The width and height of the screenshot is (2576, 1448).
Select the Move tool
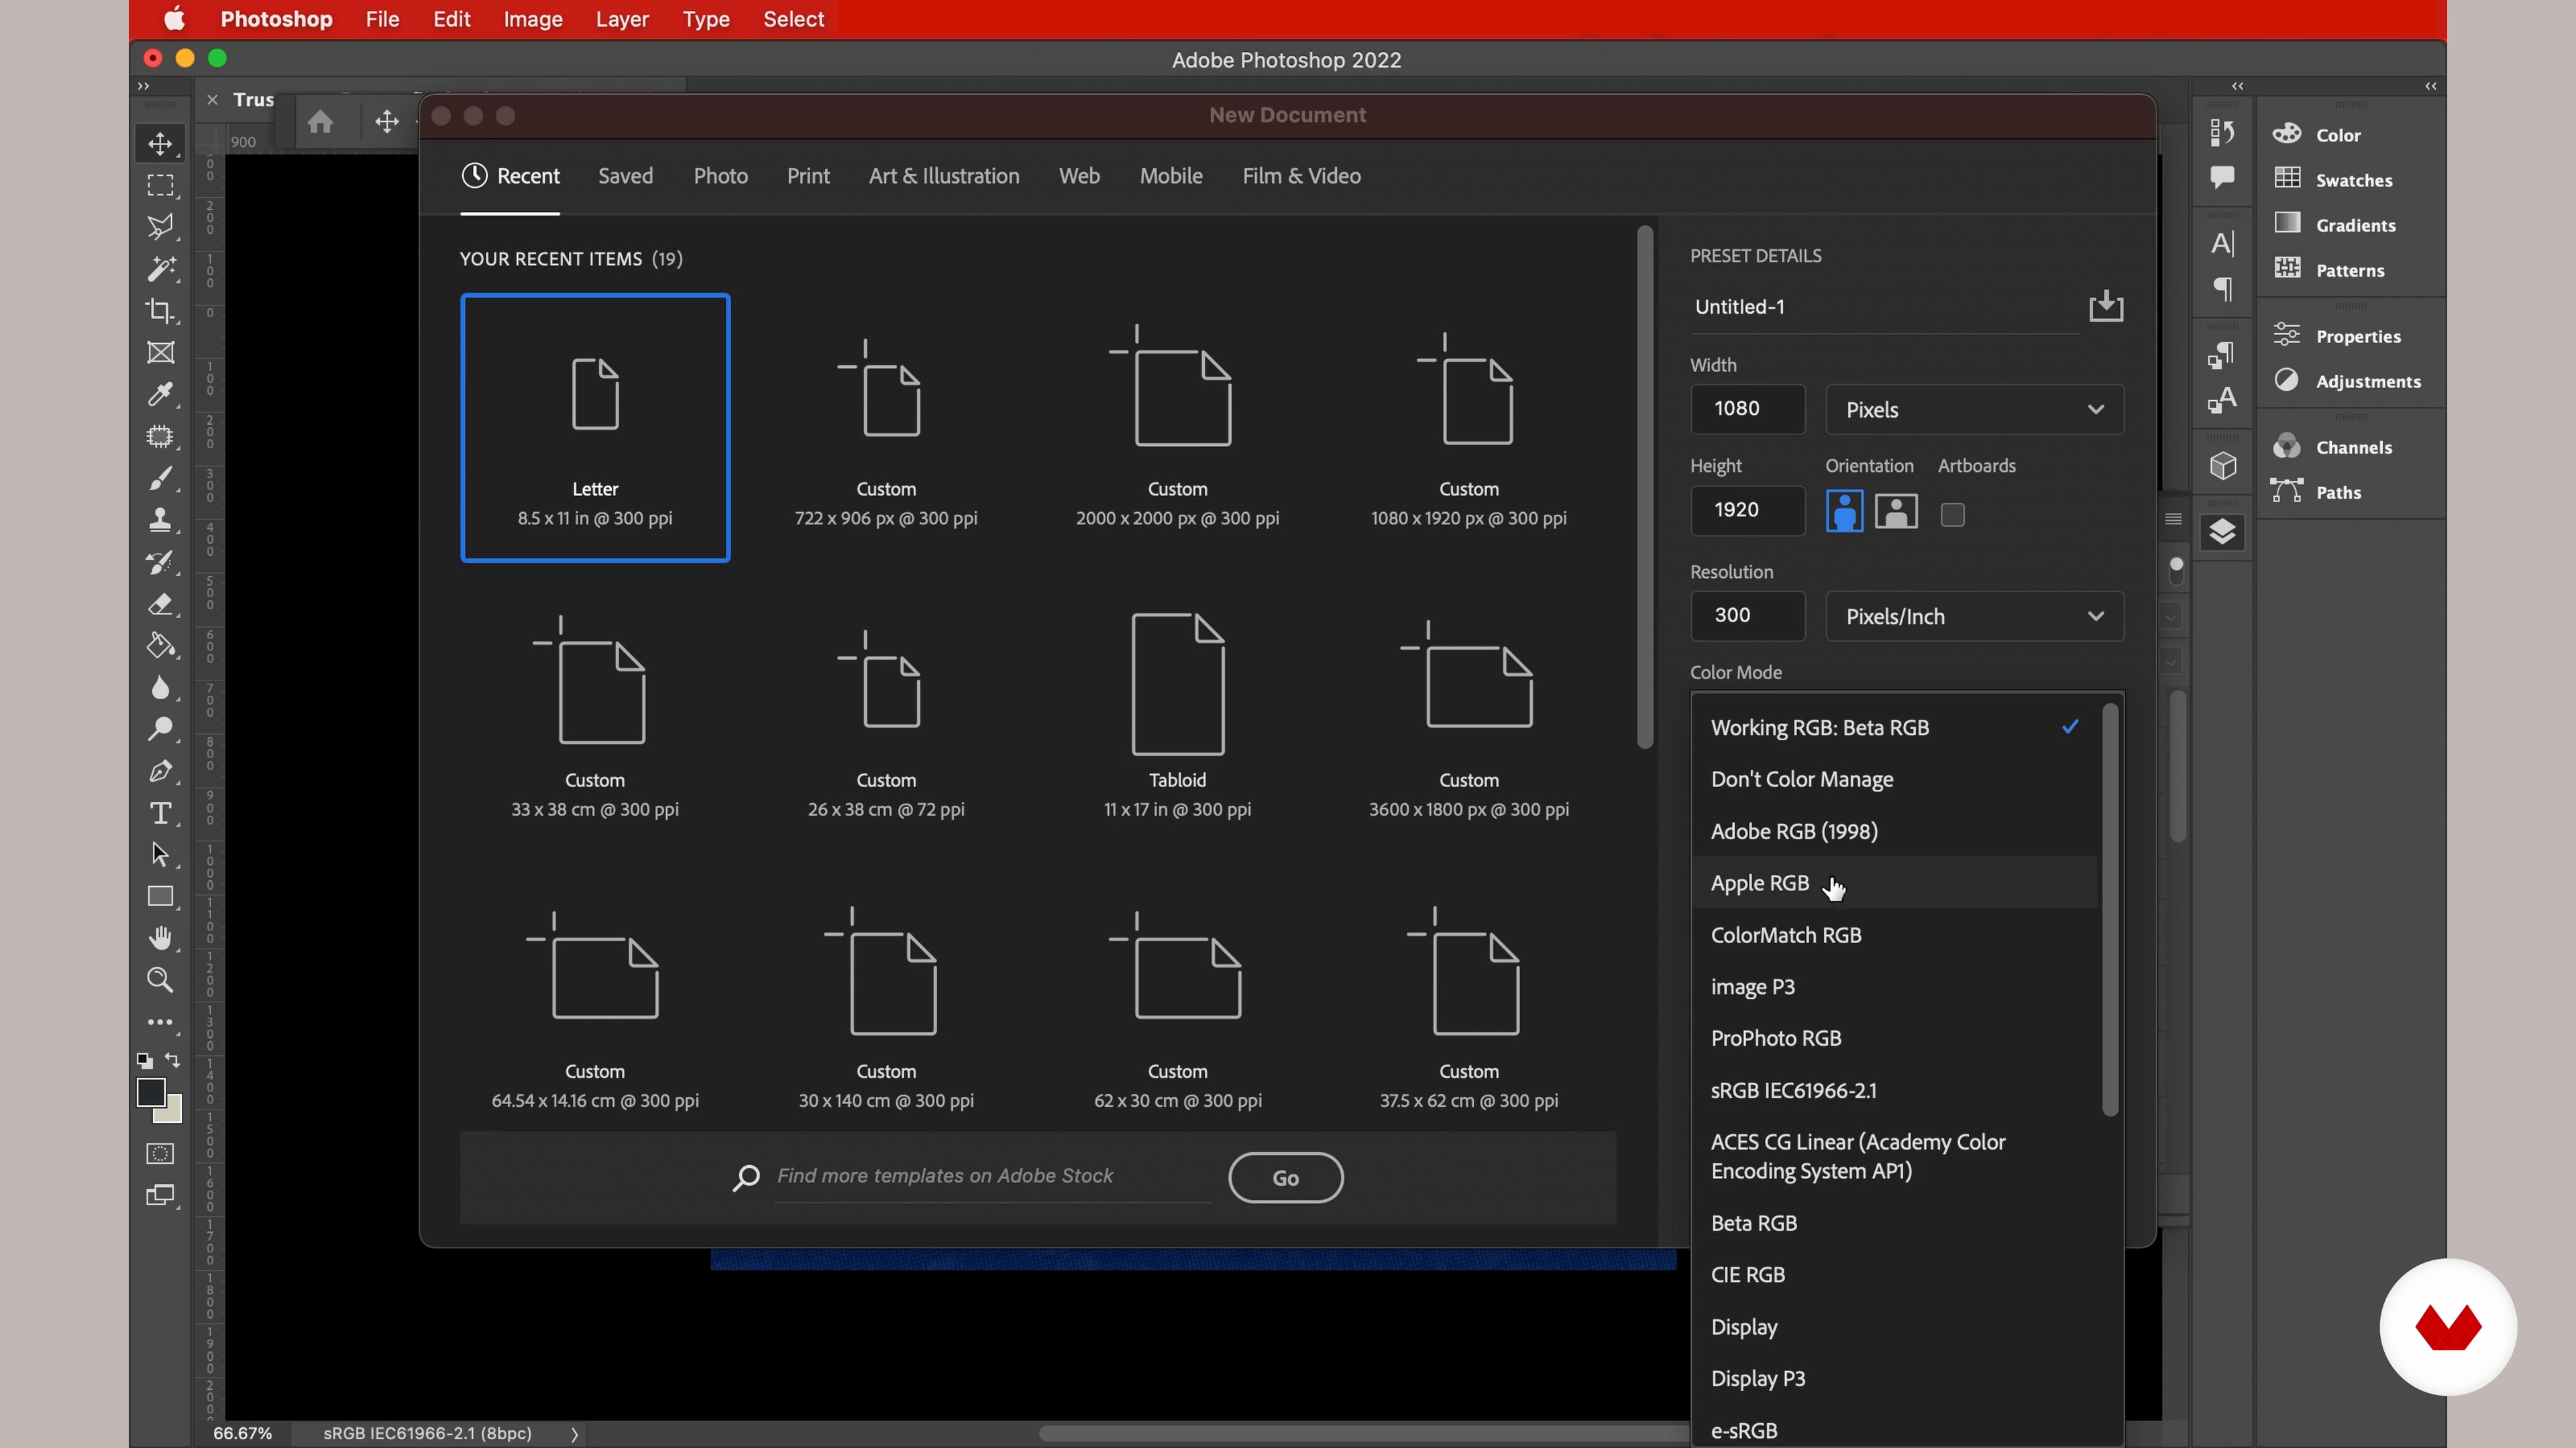point(160,144)
